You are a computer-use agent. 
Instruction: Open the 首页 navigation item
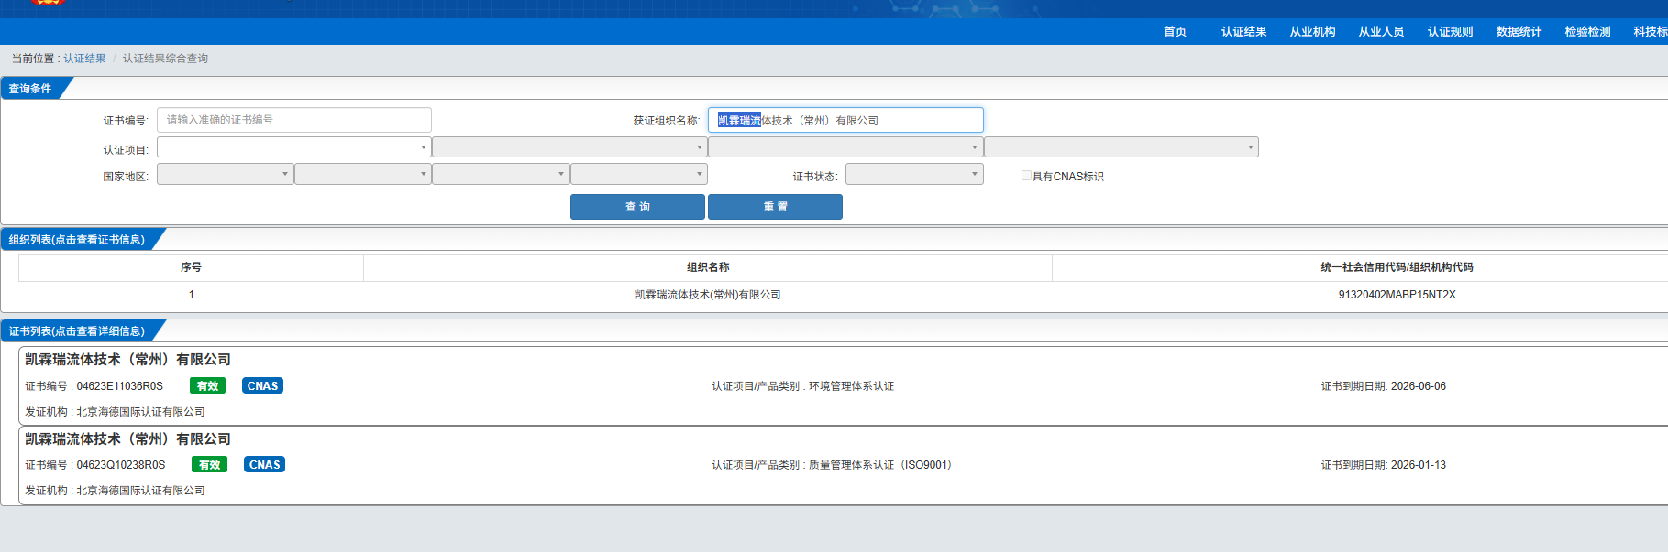pos(1175,32)
